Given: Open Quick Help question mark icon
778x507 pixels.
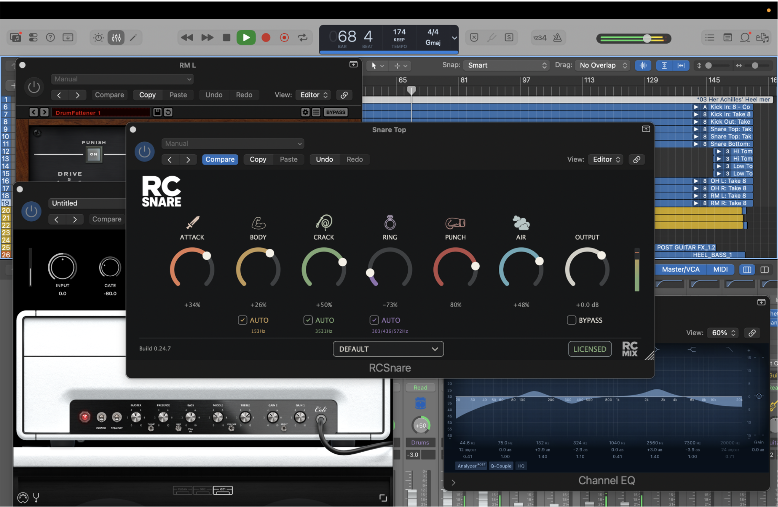Looking at the screenshot, I should [50, 37].
